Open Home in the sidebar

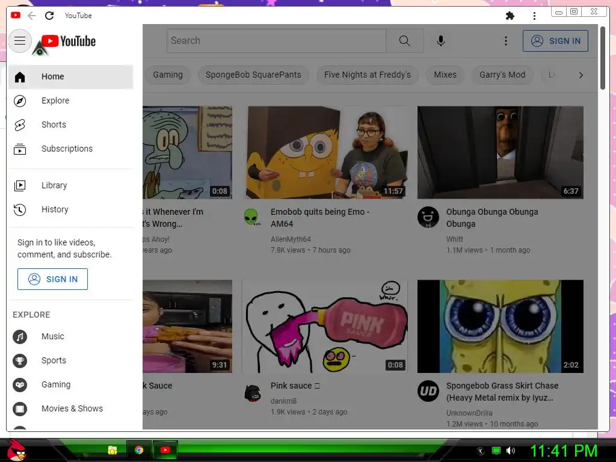click(x=71, y=77)
